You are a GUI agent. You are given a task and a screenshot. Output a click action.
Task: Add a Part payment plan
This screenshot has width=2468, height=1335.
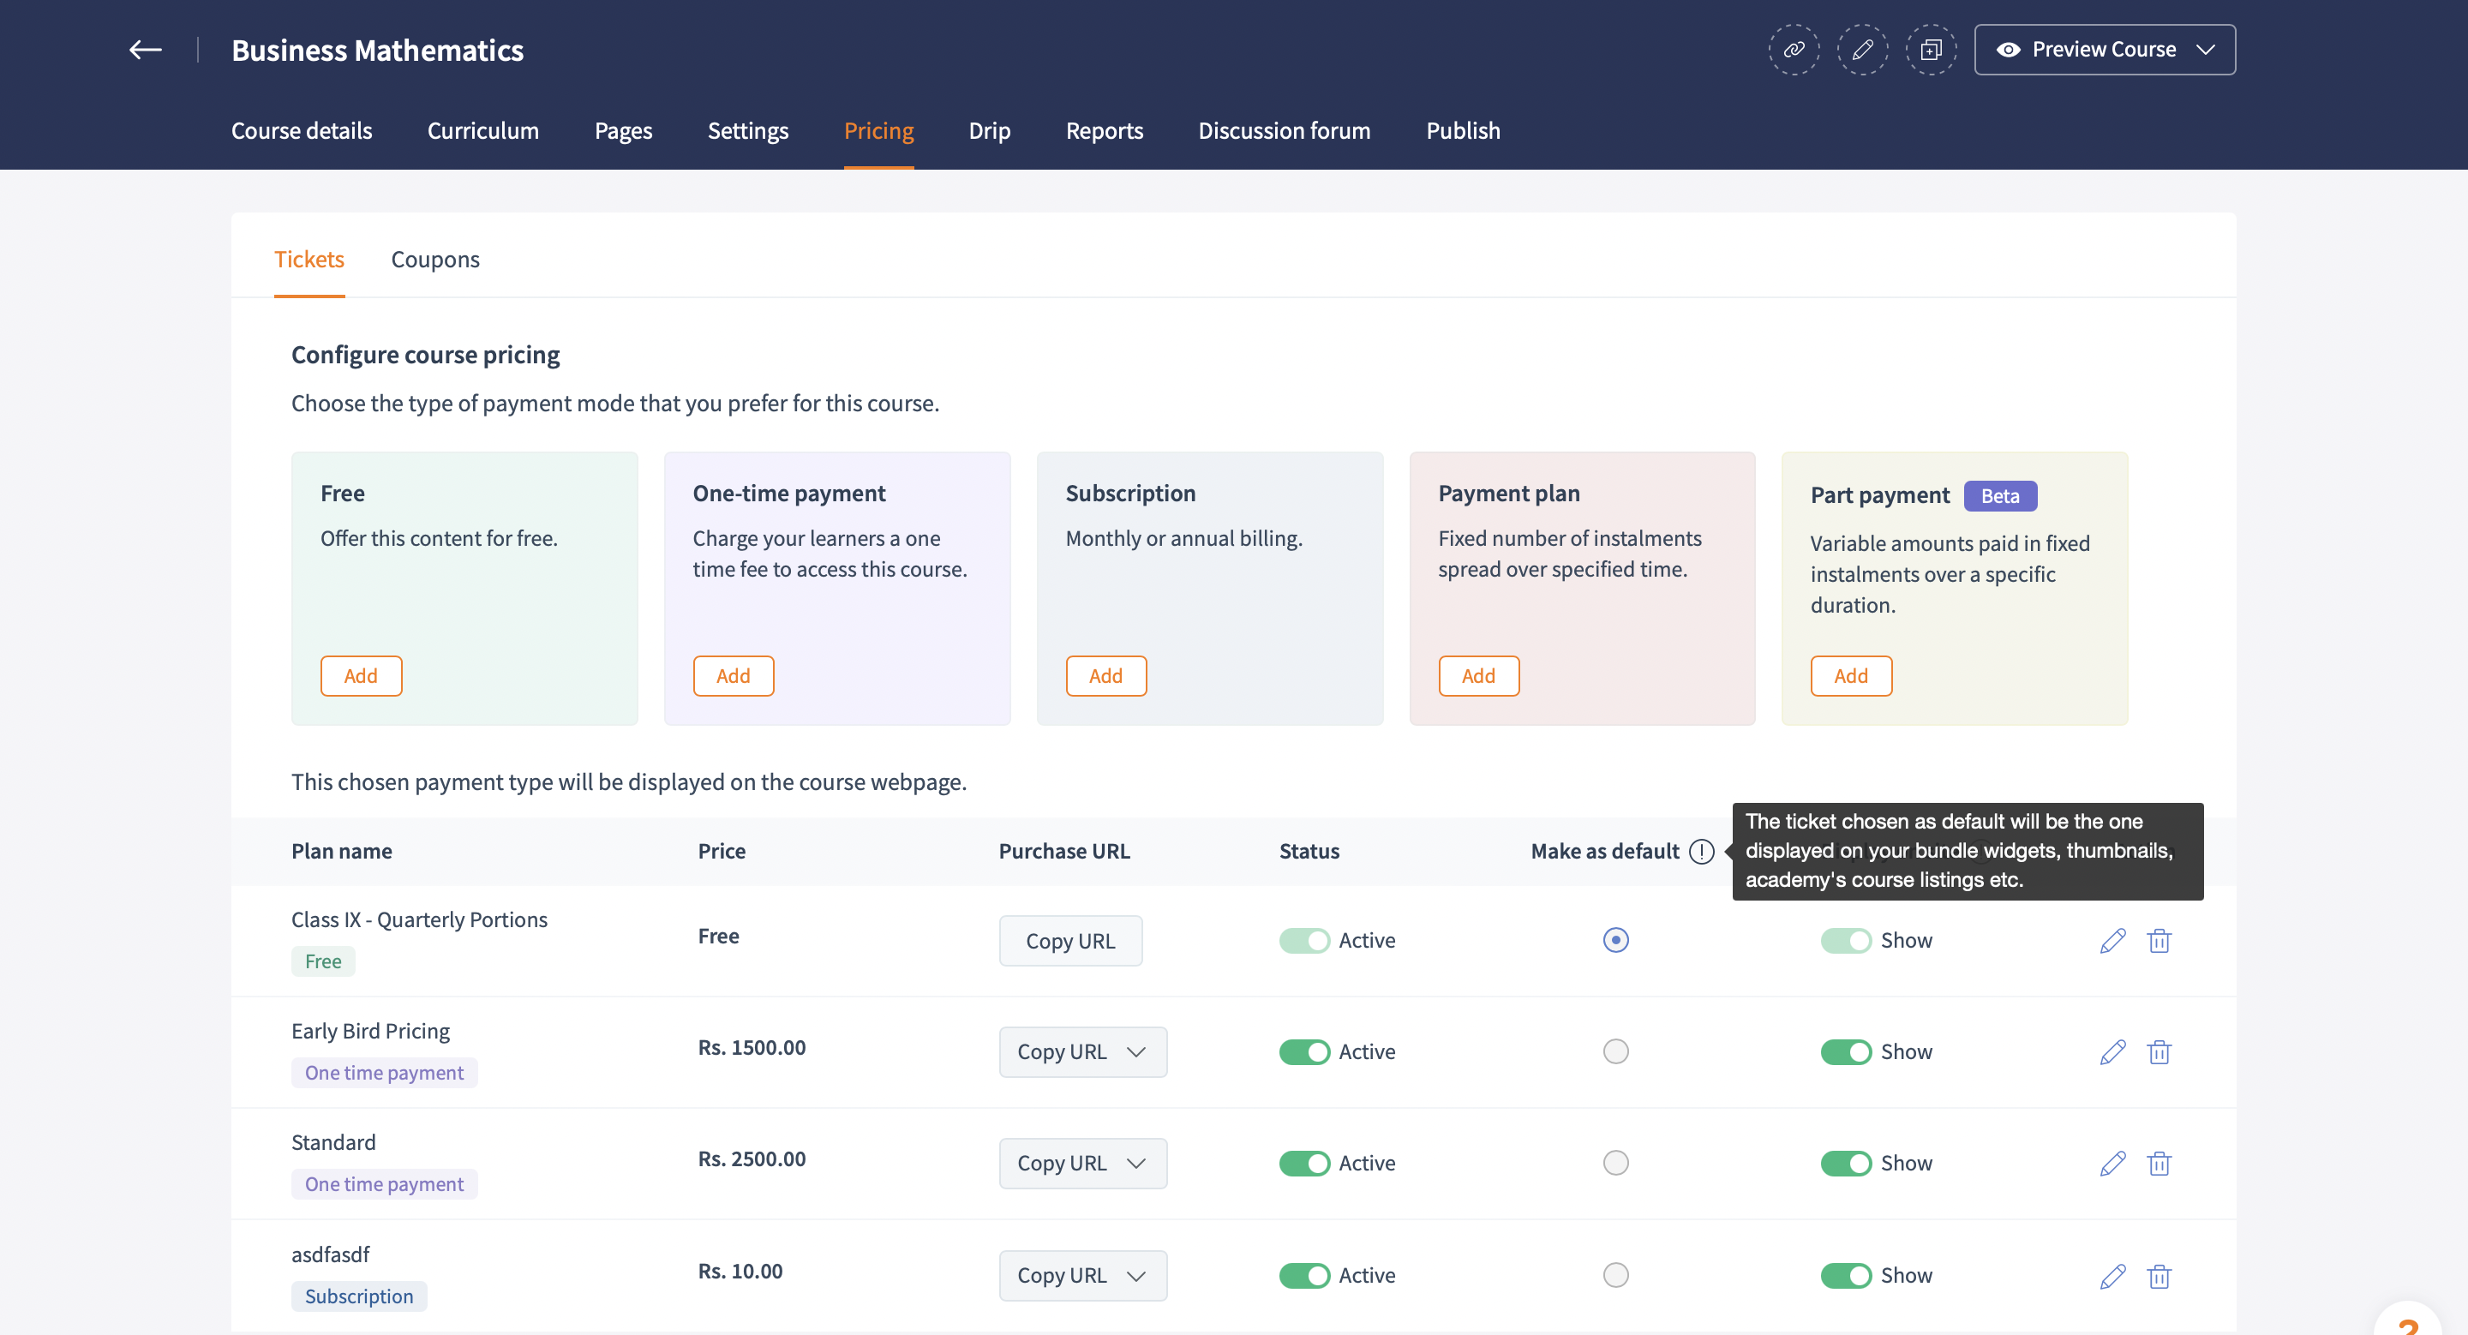click(1850, 676)
